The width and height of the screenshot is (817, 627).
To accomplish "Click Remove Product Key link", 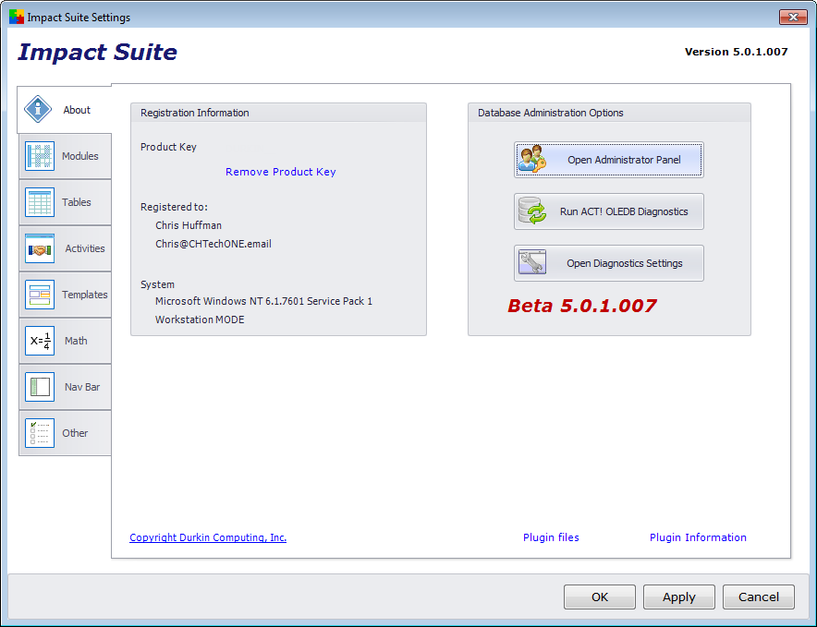I will coord(280,172).
